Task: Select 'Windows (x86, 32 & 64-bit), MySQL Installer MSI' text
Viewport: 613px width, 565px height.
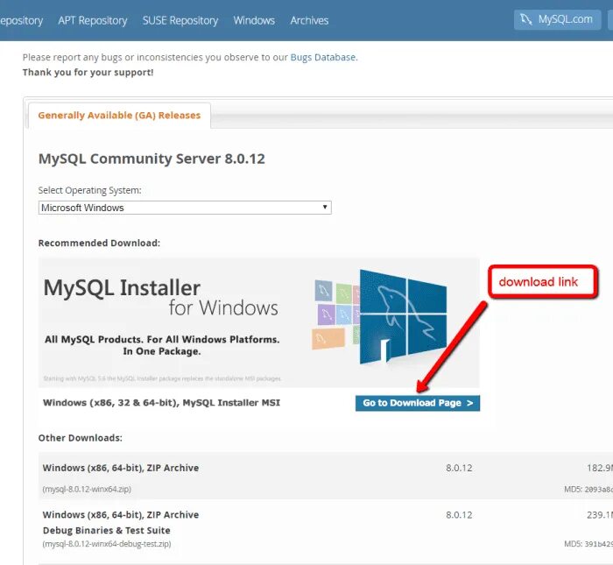Action: pos(161,403)
